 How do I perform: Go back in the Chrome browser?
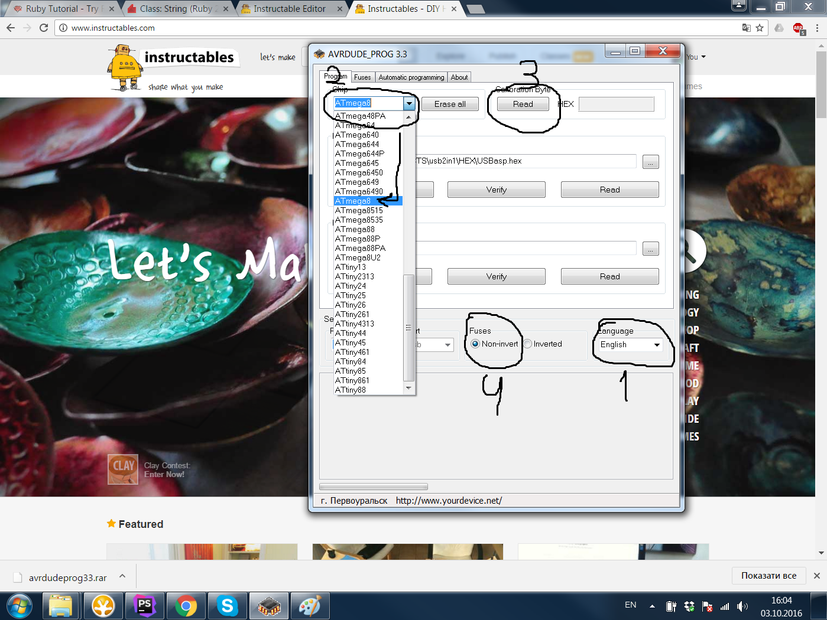[11, 28]
